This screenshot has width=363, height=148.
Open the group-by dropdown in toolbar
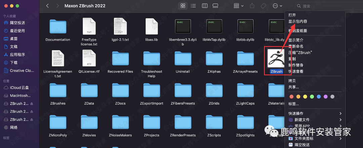[x=239, y=6]
